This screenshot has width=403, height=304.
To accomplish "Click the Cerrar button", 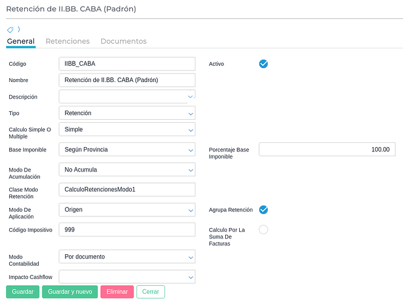I will [151, 292].
